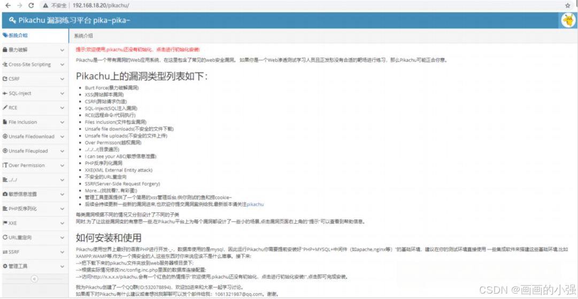
Task: Click the file icon for File Inclusion
Action: 5,122
